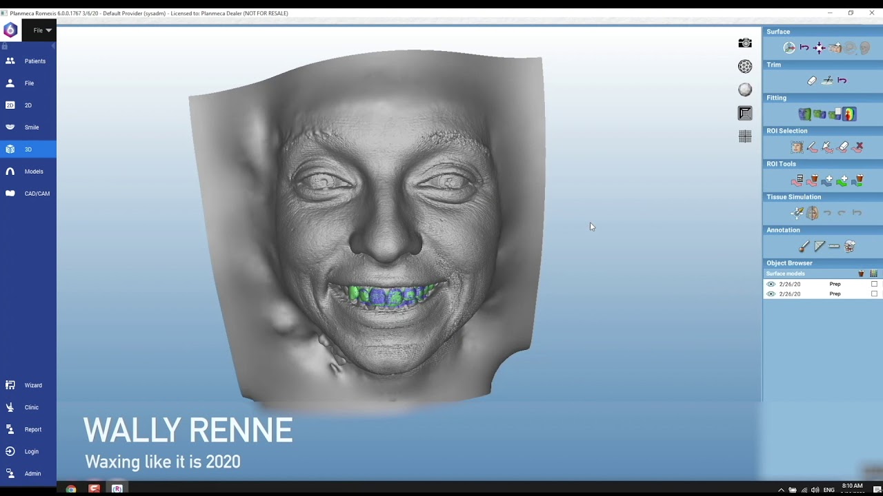Click the lock icon below the logo
This screenshot has width=883, height=496.
click(x=5, y=46)
